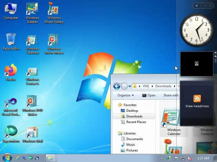217x162 pixels.
Task: Select the Windows DVD Maker shortcut
Action: (32, 106)
